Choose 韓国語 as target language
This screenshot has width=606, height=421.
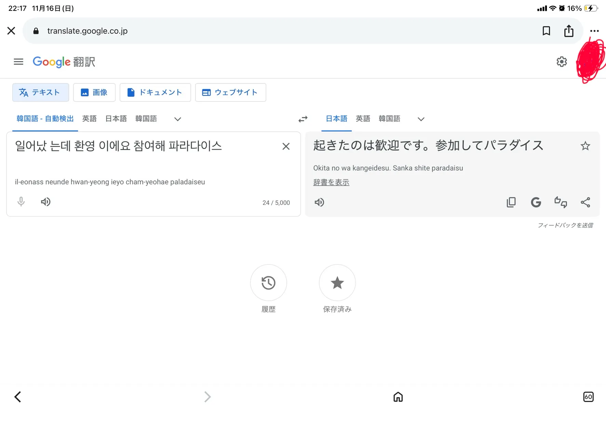coord(389,119)
